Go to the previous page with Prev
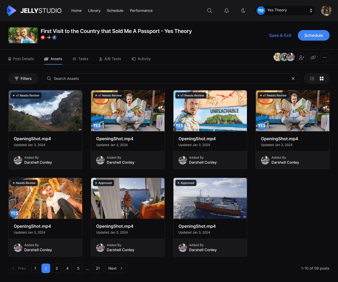Screen dimensions: 338x282 [x=19, y=268]
